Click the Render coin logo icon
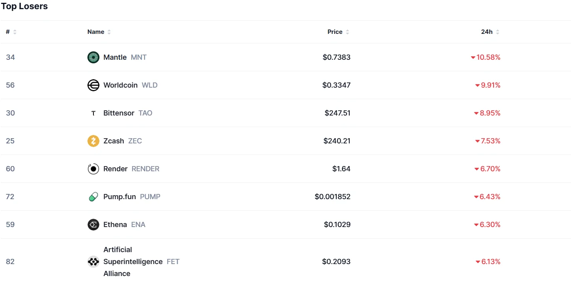Viewport: 571px width, 282px height. point(93,169)
